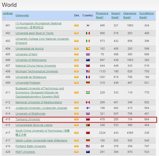Click details arrow icon for University of Kent

coord(76,54)
